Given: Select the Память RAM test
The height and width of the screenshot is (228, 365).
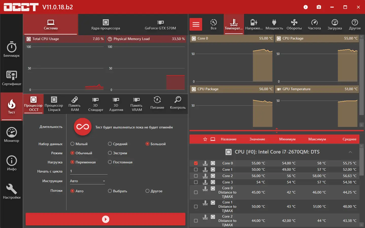Looking at the screenshot, I should point(75,104).
